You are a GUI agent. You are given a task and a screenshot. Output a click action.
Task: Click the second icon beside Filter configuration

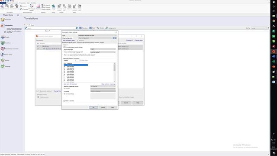pyautogui.click(x=116, y=38)
